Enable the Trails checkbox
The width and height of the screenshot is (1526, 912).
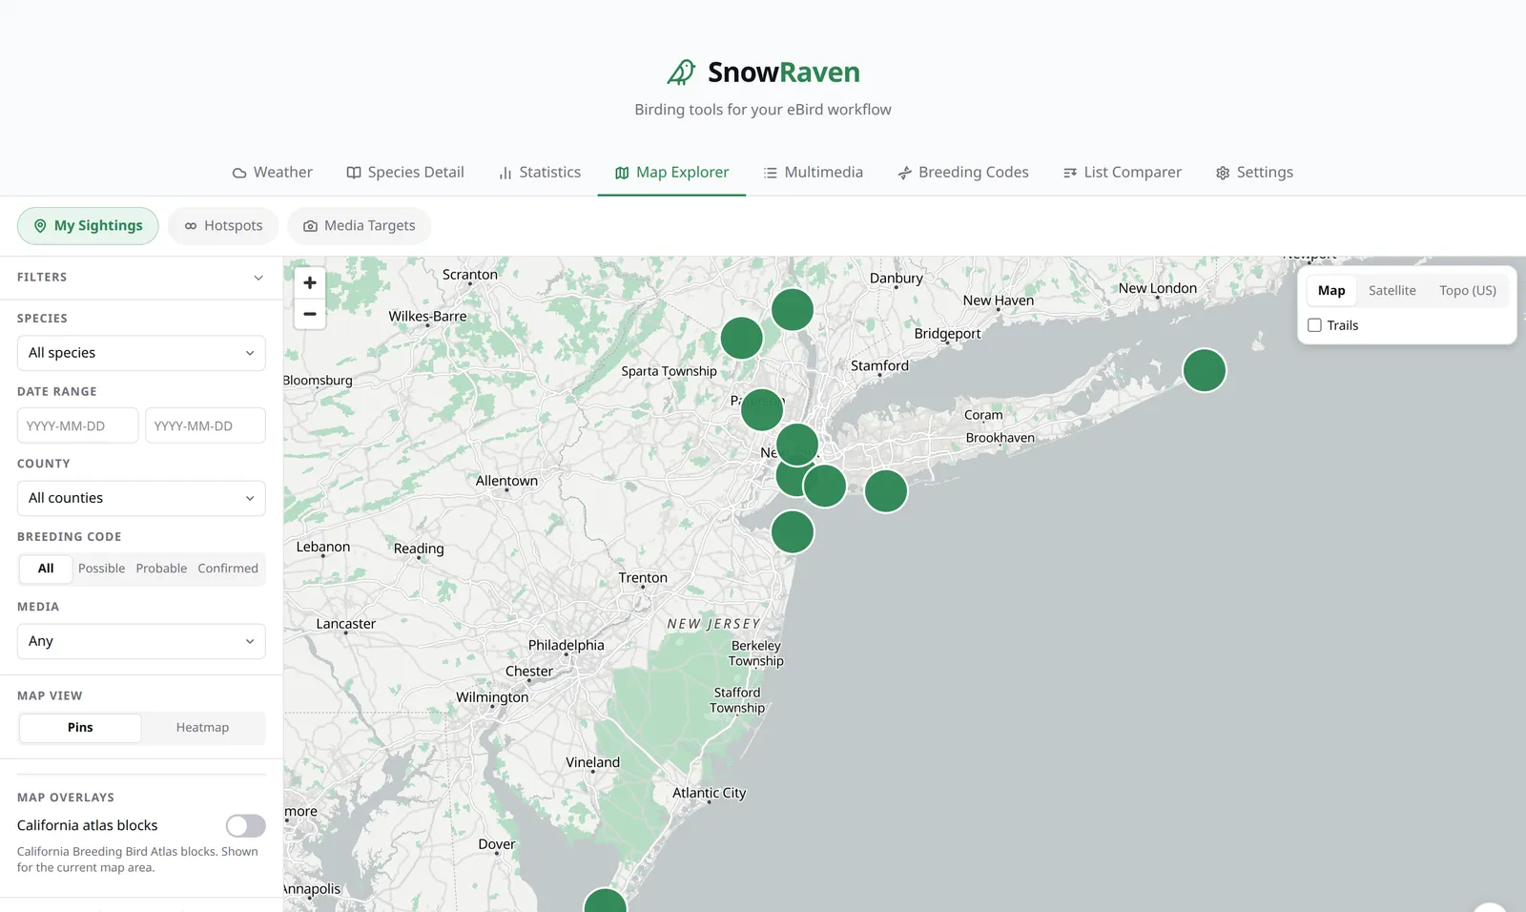(x=1314, y=325)
